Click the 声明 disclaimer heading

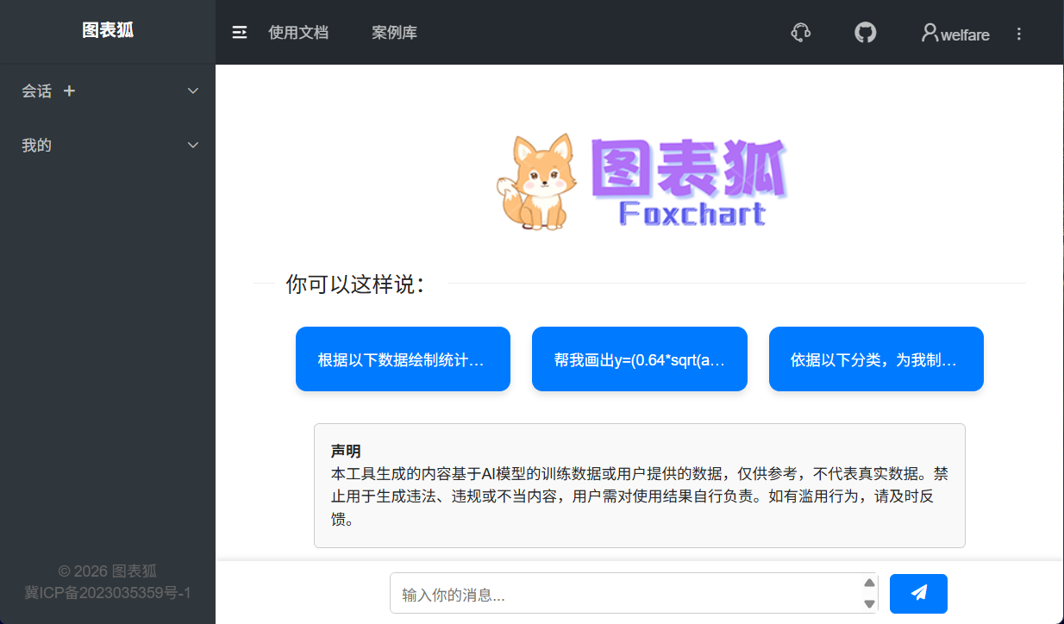346,451
